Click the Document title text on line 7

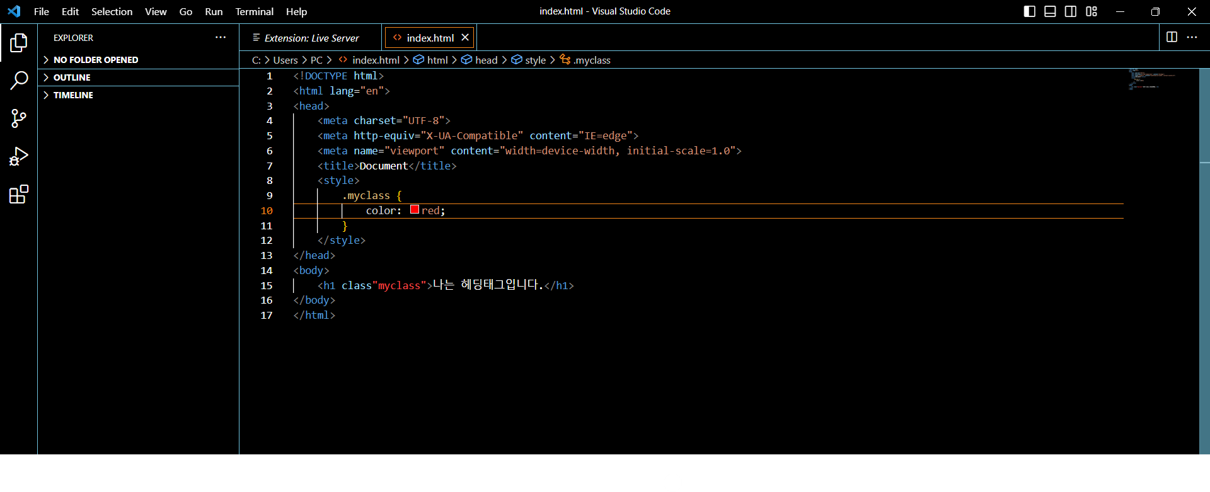click(x=384, y=166)
